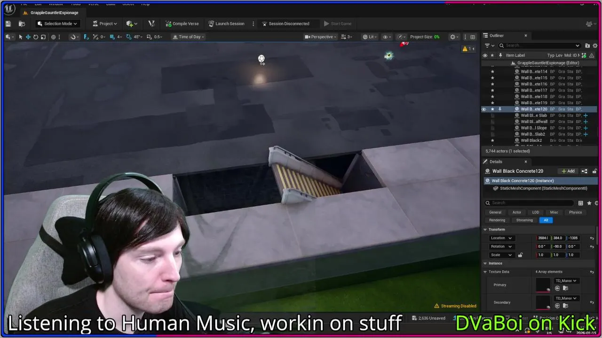Toggle rotation snap icon near 45°
Viewport: 602px width, 338px height.
click(x=129, y=37)
